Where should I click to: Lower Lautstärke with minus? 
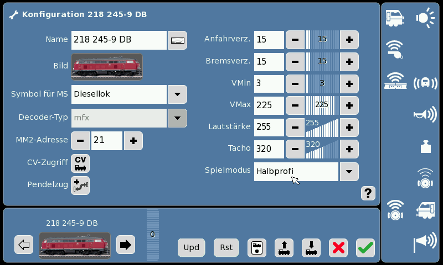tap(295, 128)
